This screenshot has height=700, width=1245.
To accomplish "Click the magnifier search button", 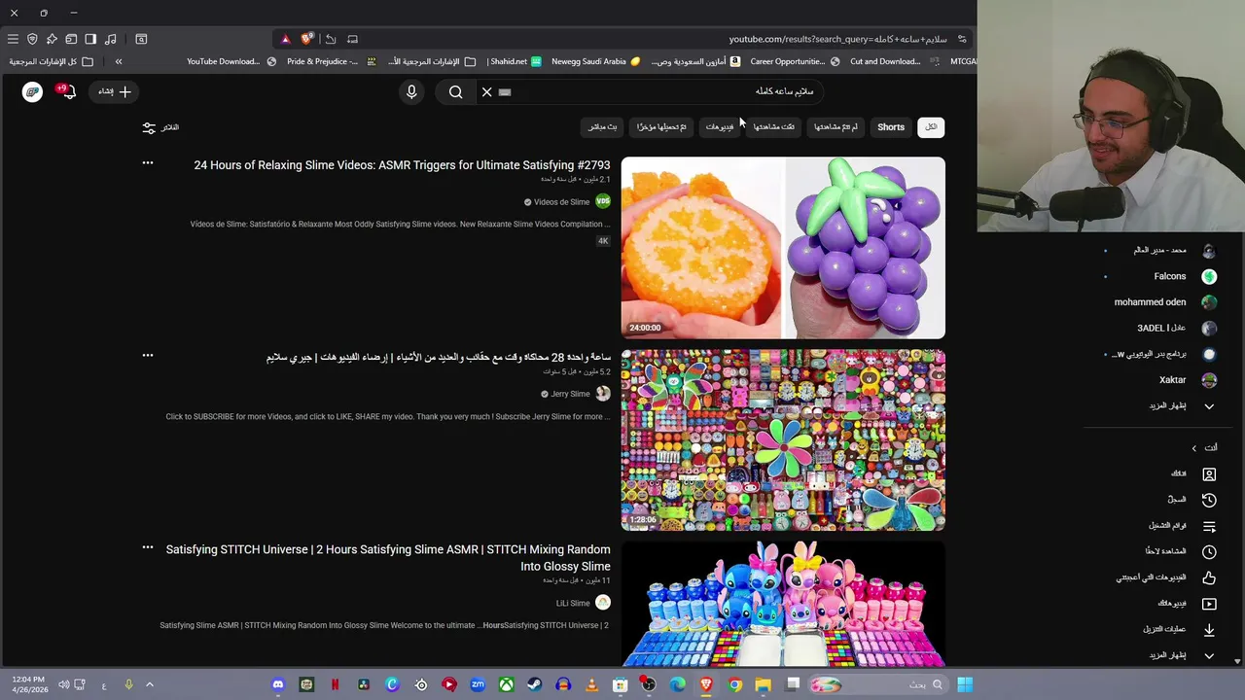I will [x=455, y=91].
